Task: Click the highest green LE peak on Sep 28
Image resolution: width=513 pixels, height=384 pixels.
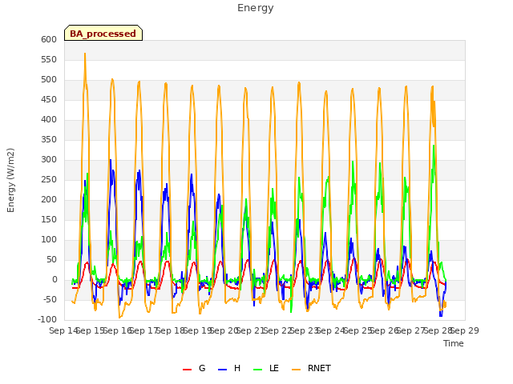Action: coord(434,146)
